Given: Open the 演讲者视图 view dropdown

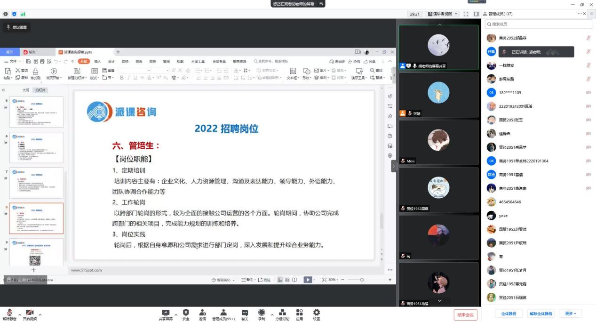Looking at the screenshot, I should pyautogui.click(x=442, y=14).
